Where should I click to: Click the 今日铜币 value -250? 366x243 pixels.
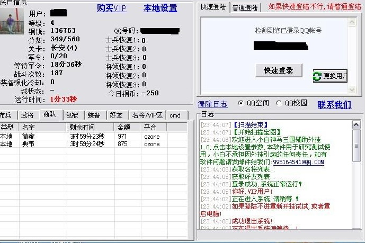point(150,93)
